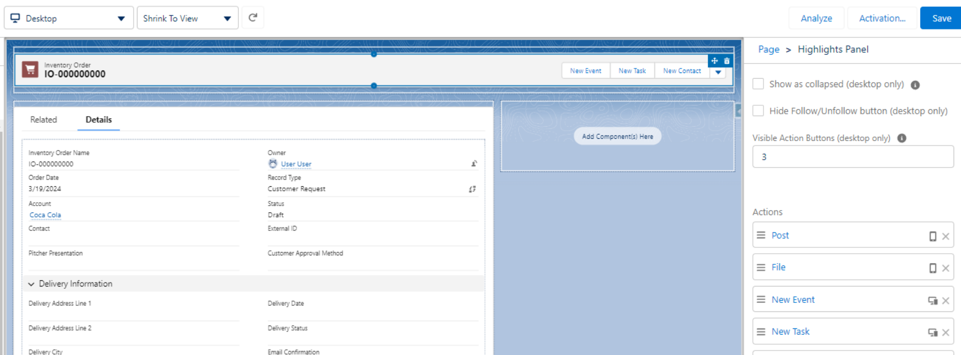Click the refresh icon in the toolbar
The height and width of the screenshot is (355, 961).
(253, 18)
